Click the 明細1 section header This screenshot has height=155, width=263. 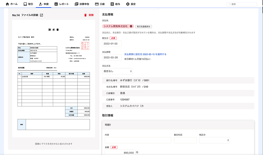(178, 125)
